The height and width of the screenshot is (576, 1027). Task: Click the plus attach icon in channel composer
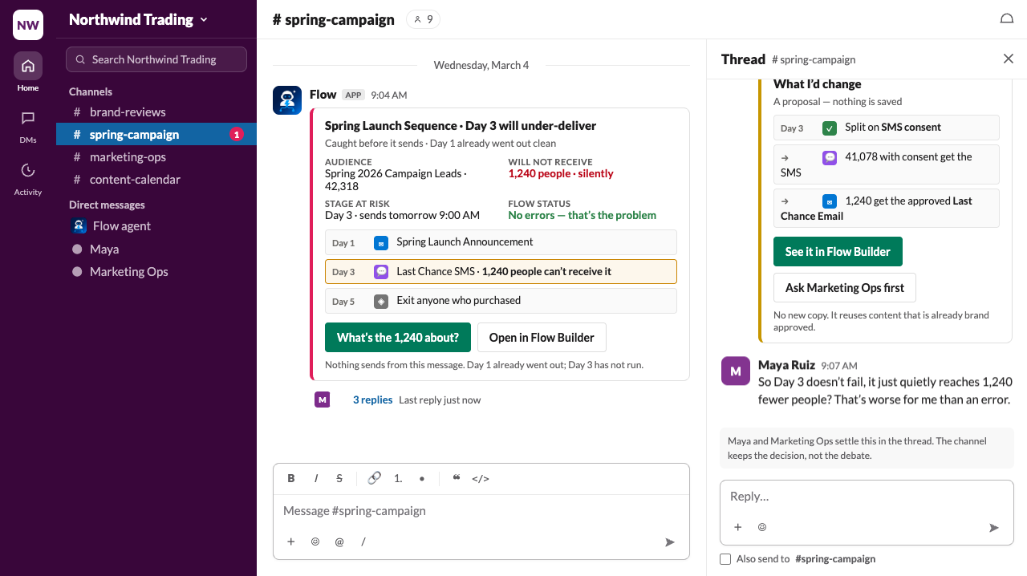[x=291, y=542]
